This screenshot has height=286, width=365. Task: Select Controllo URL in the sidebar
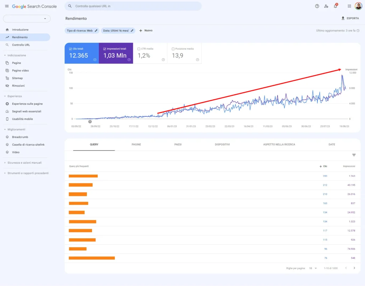click(21, 45)
